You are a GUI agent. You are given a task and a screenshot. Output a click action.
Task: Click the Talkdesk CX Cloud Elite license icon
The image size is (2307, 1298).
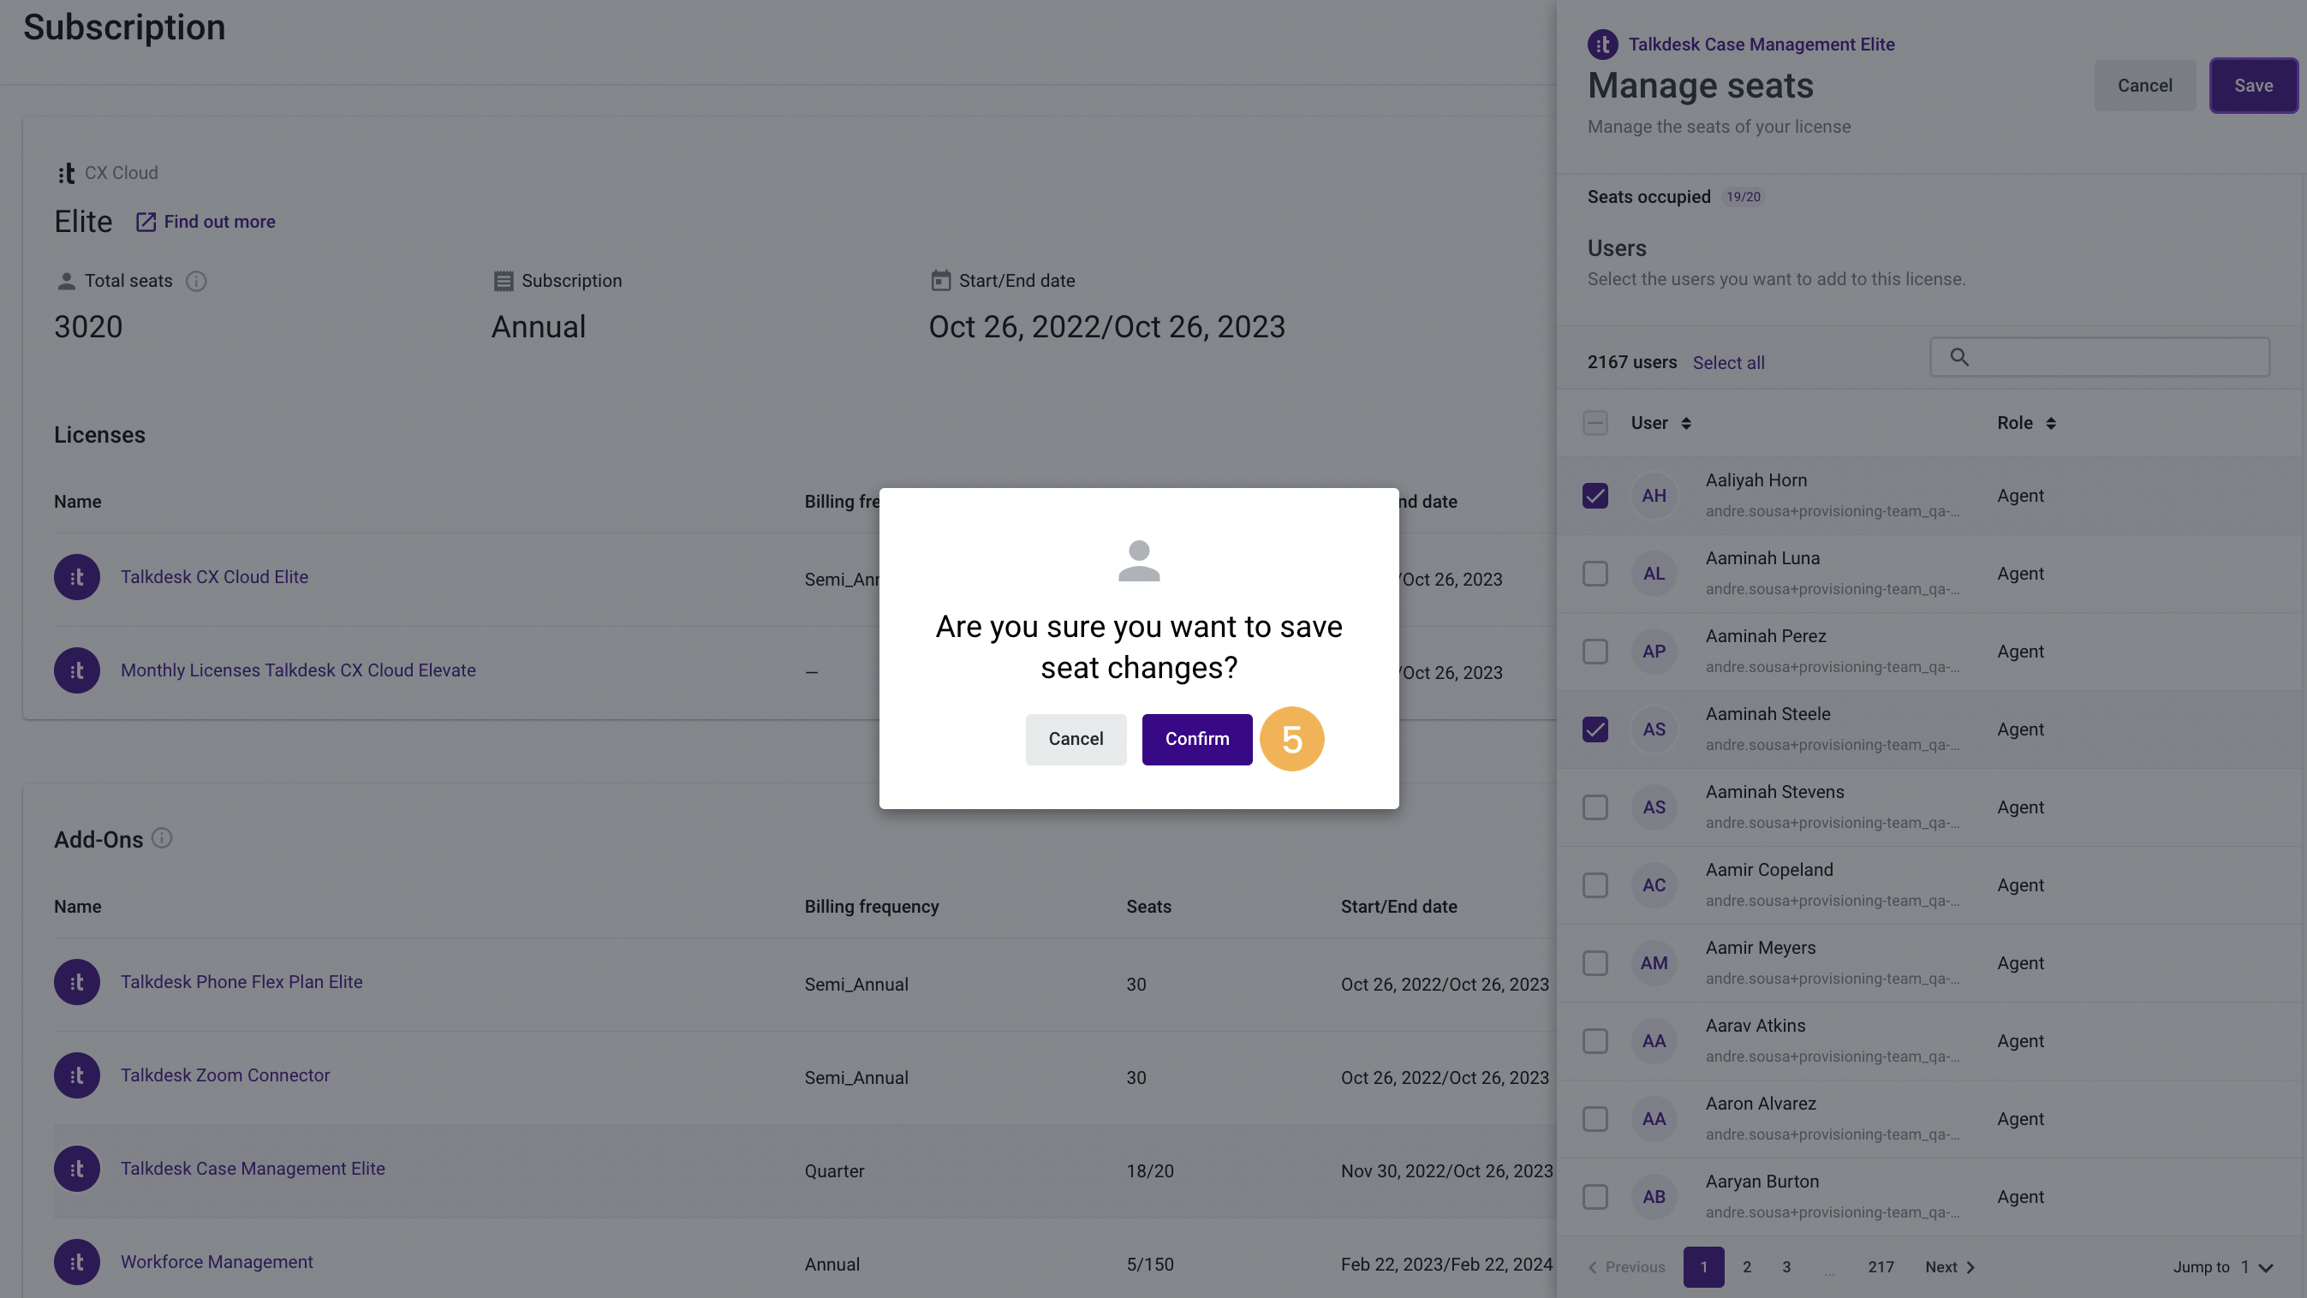click(x=77, y=577)
